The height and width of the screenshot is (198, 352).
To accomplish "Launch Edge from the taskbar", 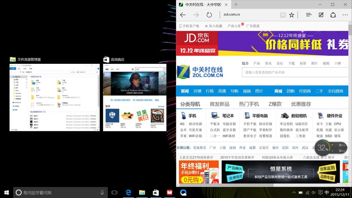I will tap(128, 193).
